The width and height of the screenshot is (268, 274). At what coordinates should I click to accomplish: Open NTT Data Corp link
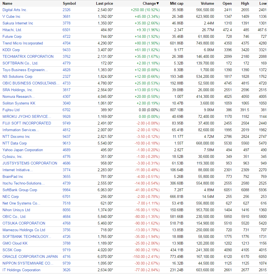coord(14,143)
